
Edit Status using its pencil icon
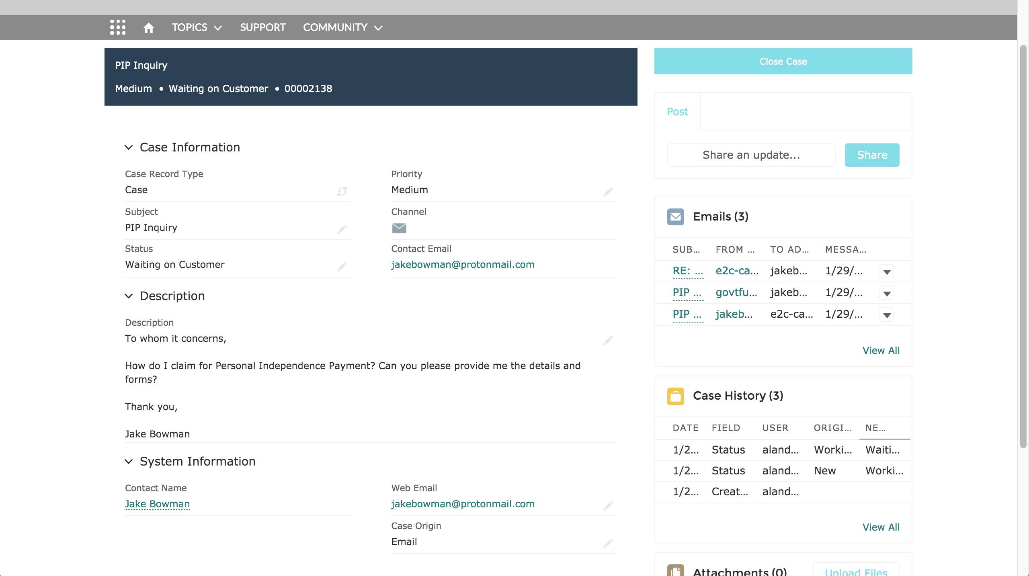click(x=342, y=267)
